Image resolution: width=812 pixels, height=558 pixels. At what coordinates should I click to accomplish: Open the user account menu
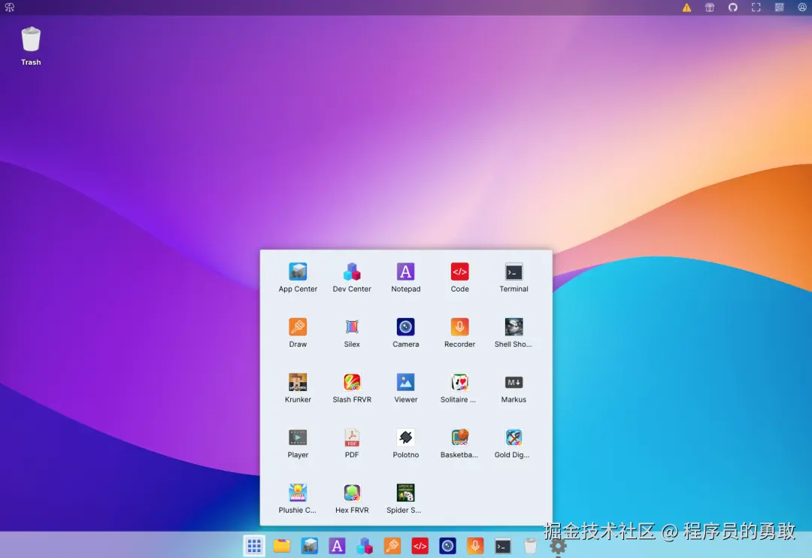point(802,8)
